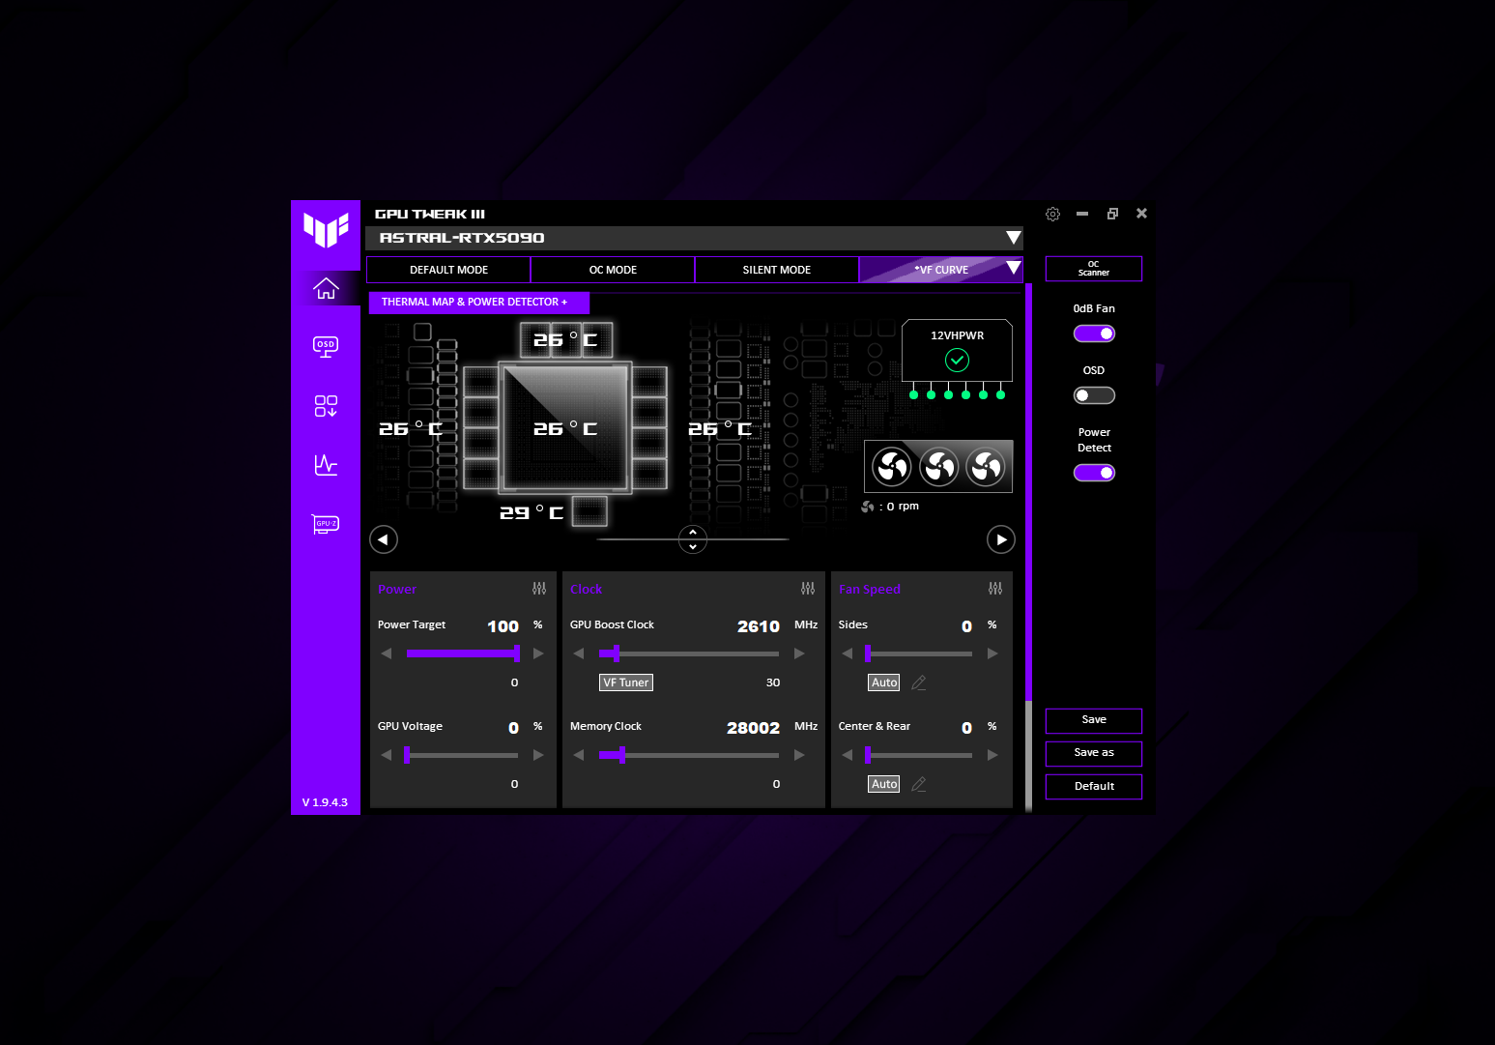Expand the ASTRAL-RTX5090 GPU selector dropdown
Viewport: 1495px width, 1045px height.
(x=1013, y=238)
